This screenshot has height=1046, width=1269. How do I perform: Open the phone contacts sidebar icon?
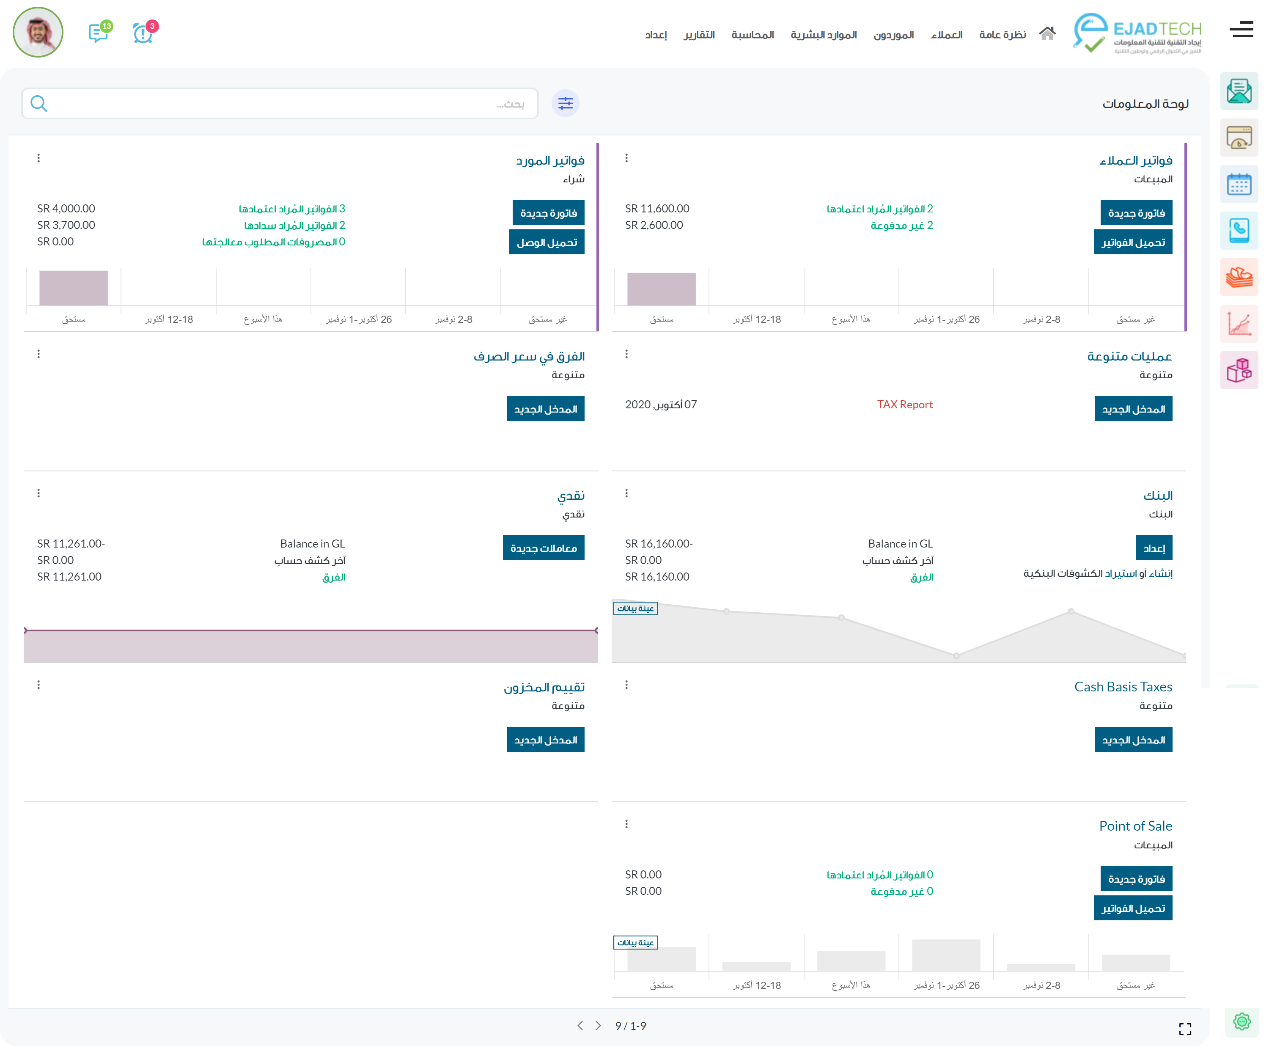(x=1238, y=231)
